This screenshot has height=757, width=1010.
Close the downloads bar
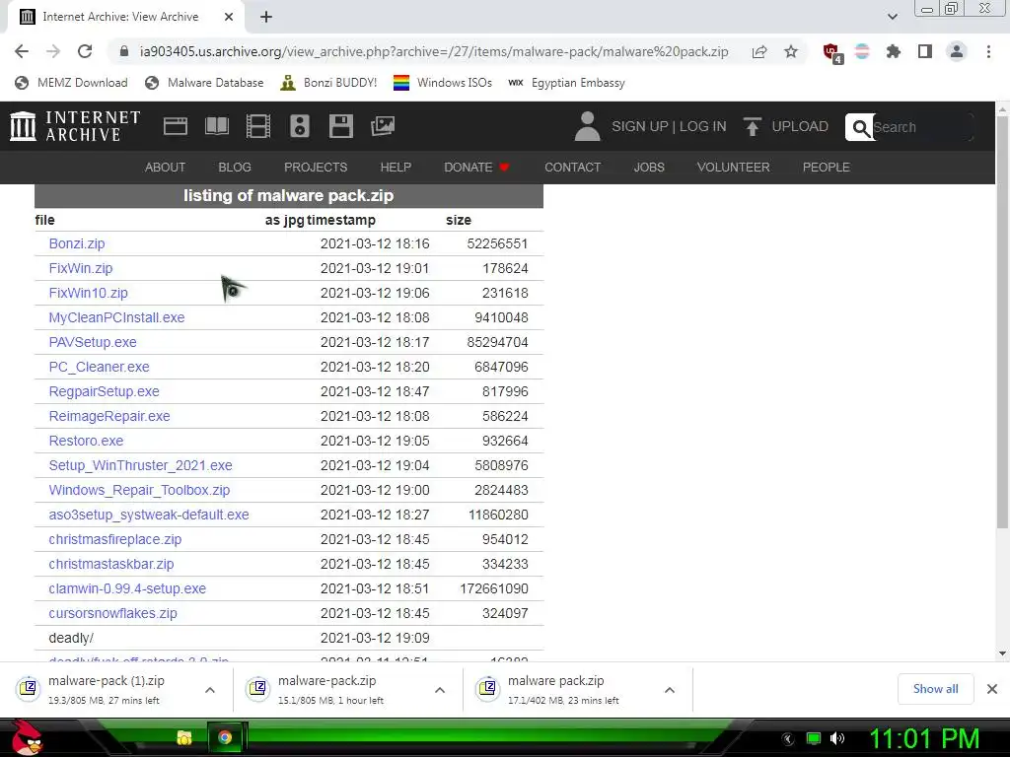coord(992,689)
